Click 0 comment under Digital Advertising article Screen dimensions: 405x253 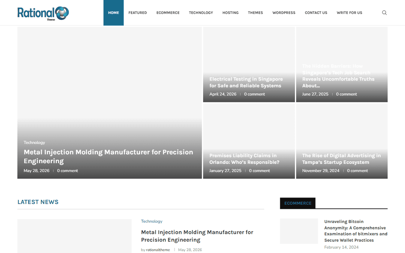[x=357, y=171]
